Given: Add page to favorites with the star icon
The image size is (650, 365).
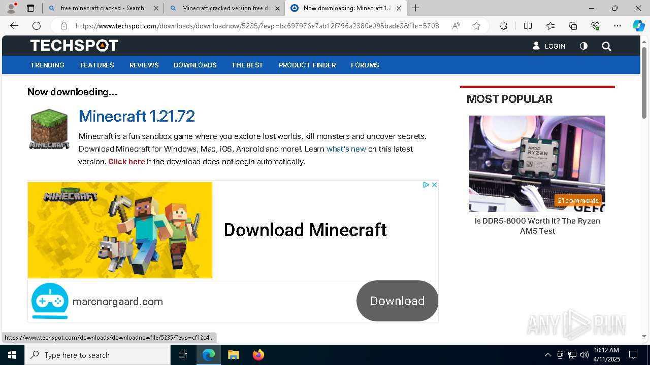Looking at the screenshot, I should point(476,26).
